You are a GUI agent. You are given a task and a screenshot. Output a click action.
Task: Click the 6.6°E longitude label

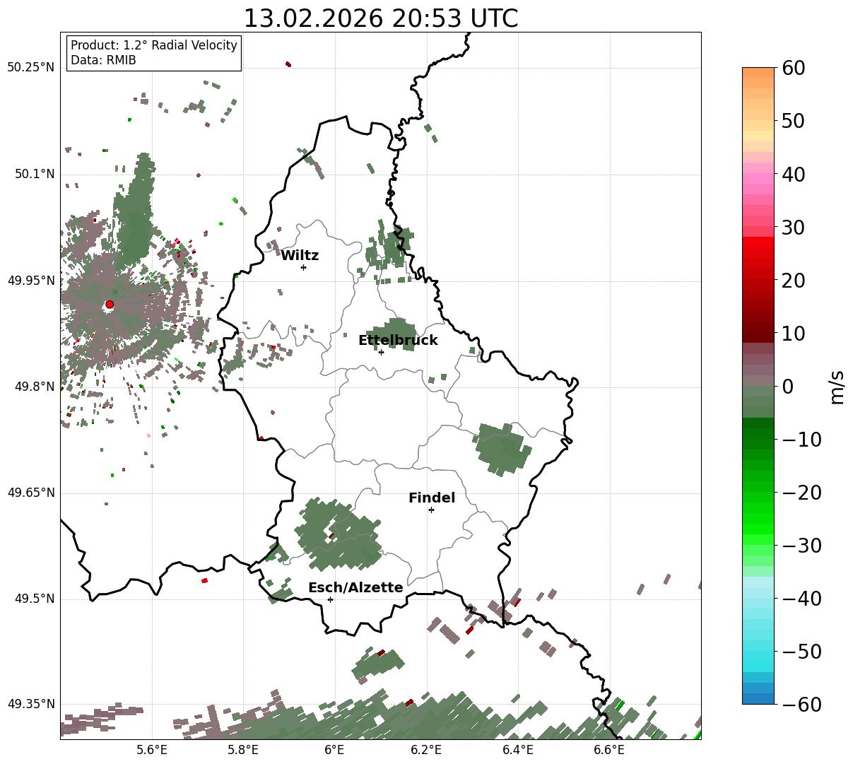coord(609,751)
